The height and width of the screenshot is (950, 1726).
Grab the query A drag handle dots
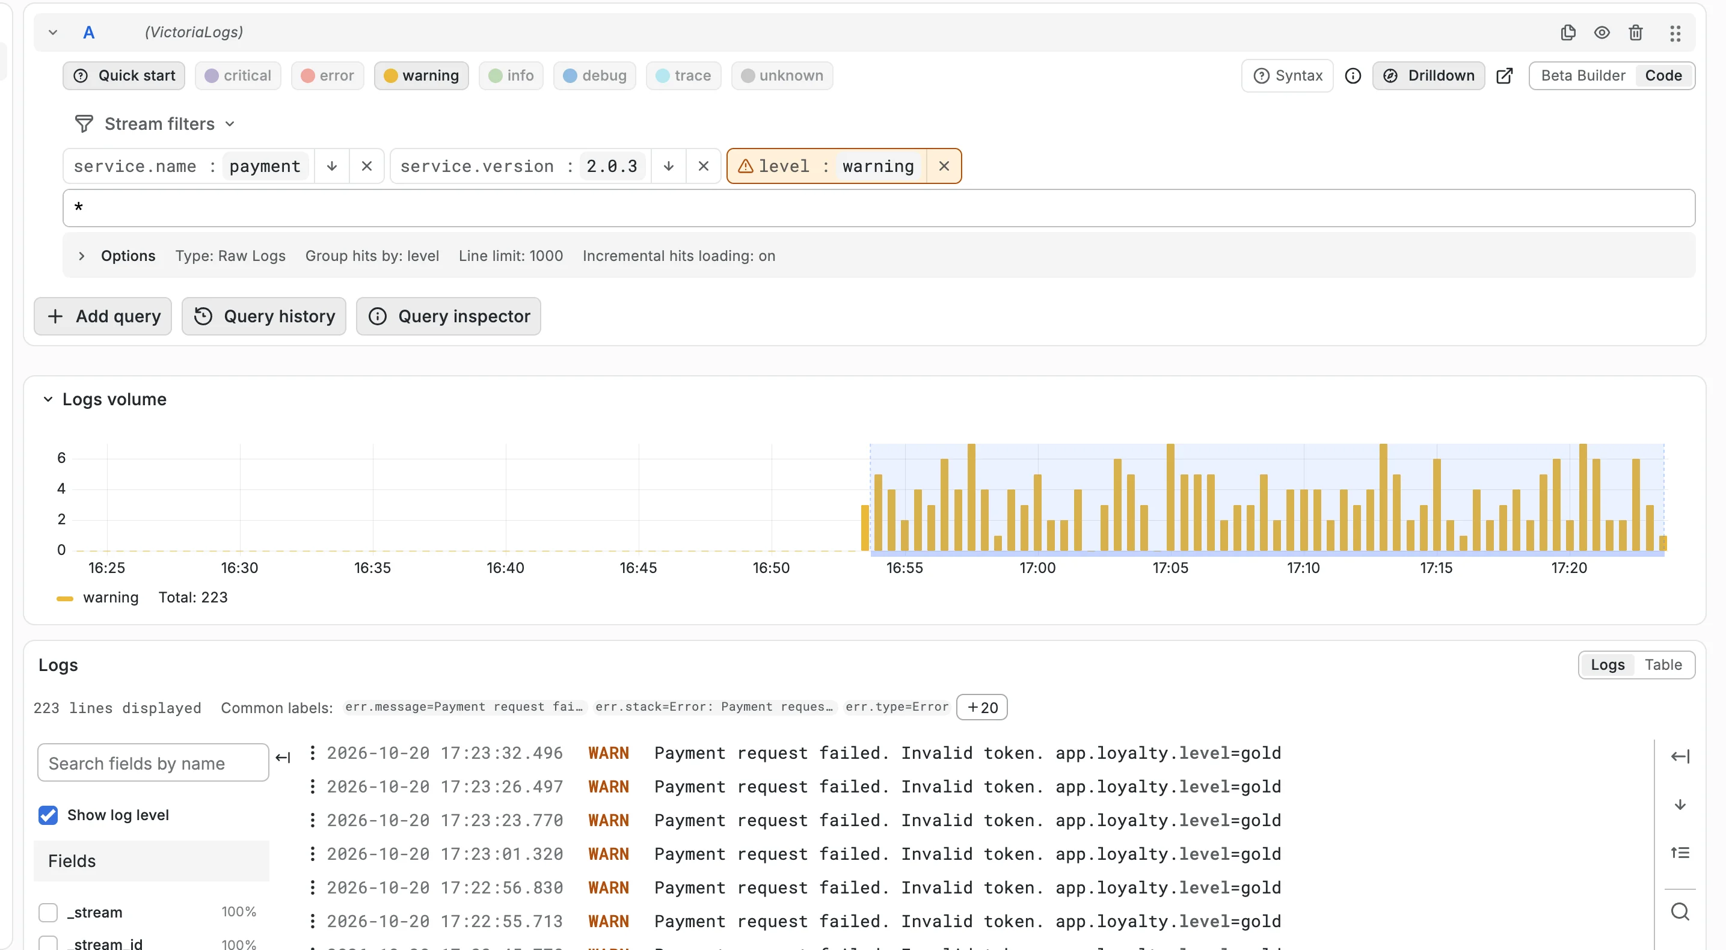1675,33
